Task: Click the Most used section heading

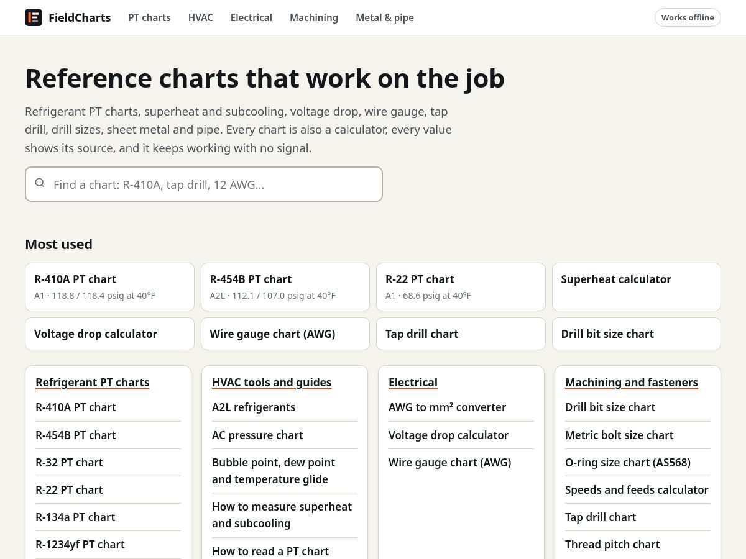Action: tap(59, 245)
